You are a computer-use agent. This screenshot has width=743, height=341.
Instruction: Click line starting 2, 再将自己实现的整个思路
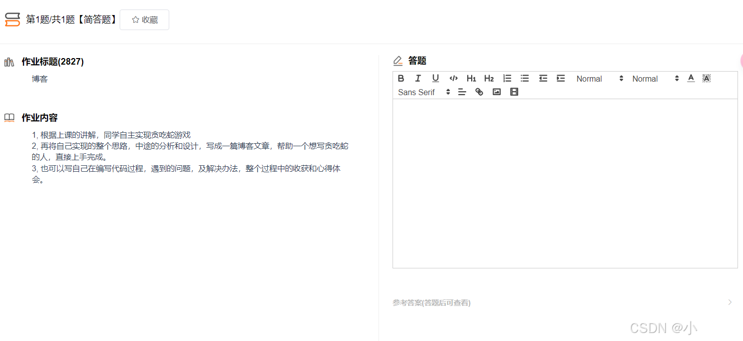190,152
